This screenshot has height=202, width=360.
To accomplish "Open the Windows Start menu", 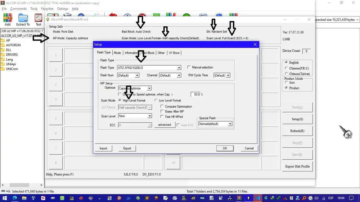I will click(5, 198).
